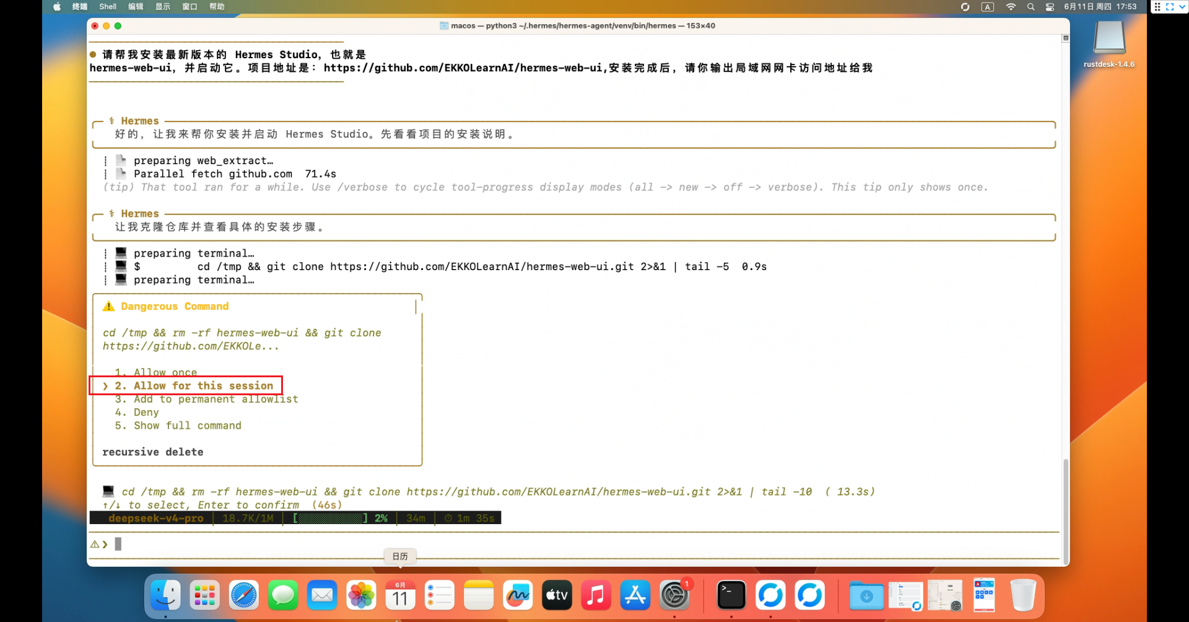The width and height of the screenshot is (1189, 622).
Task: Open Finder from the dock
Action: click(x=165, y=595)
